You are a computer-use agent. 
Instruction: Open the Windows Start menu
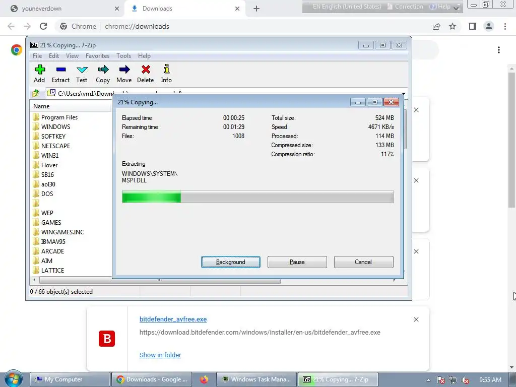click(x=14, y=379)
